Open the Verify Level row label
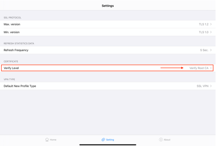Viewport: 217px width, 146px height. click(x=11, y=68)
